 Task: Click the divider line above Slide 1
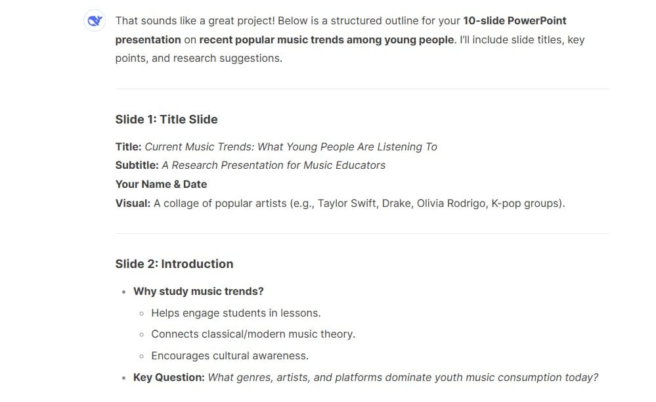coord(362,89)
